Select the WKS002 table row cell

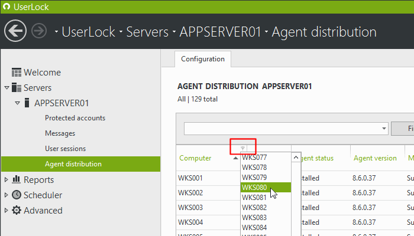[x=190, y=193]
